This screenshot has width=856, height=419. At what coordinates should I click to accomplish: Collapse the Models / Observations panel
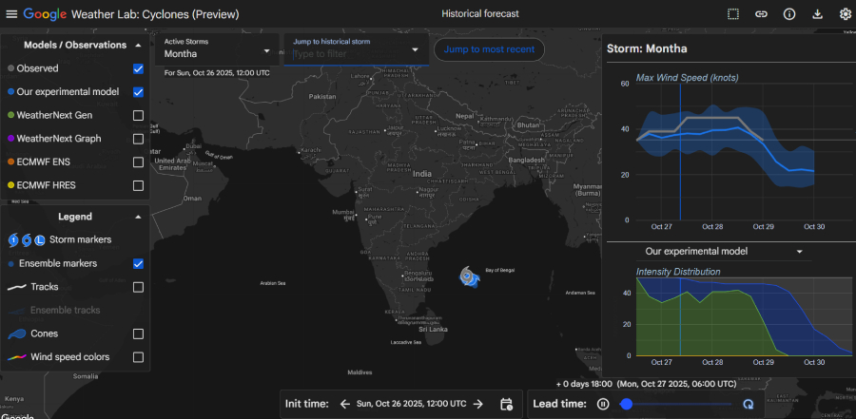(x=138, y=46)
